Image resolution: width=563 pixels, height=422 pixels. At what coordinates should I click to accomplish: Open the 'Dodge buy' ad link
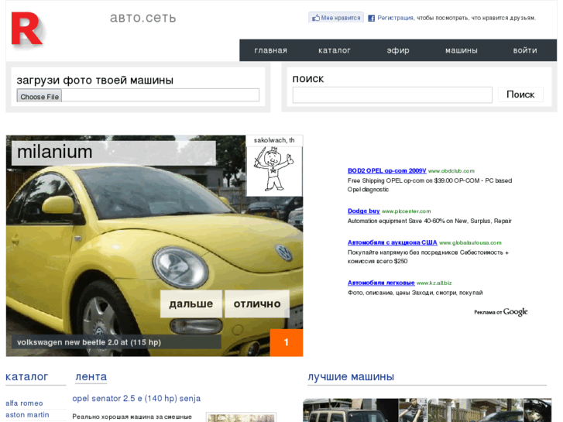tap(363, 211)
